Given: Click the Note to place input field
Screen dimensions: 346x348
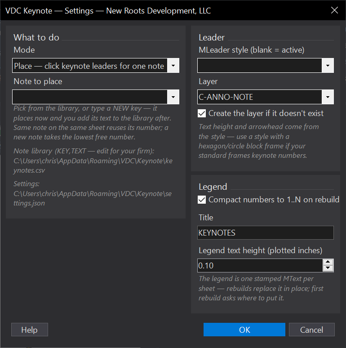Looking at the screenshot, I should coord(89,97).
